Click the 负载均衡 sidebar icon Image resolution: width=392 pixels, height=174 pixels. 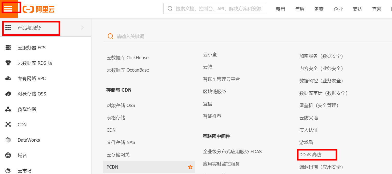(8, 109)
